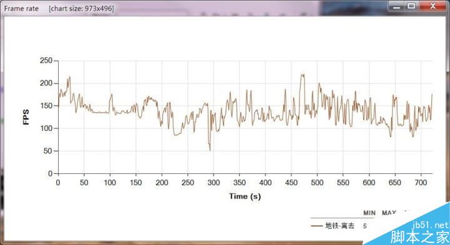Maximize the Frame rate chart window

click(x=412, y=6)
